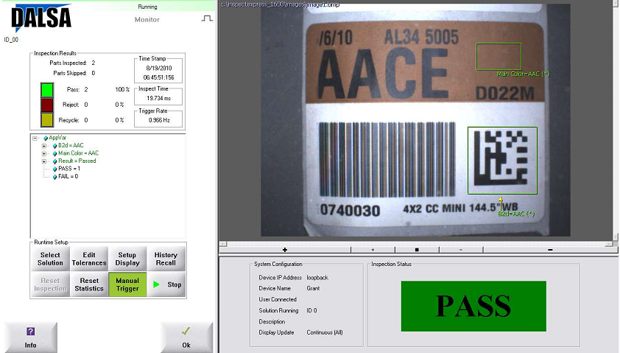Click the trigger pulse waveform icon
The height and width of the screenshot is (353, 620).
(x=207, y=18)
